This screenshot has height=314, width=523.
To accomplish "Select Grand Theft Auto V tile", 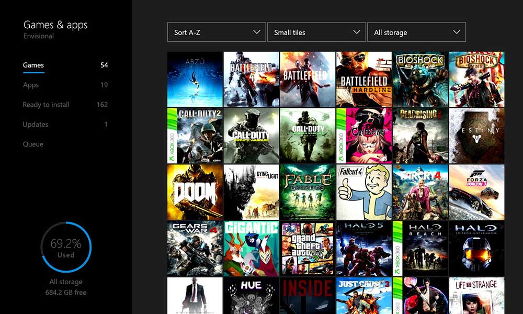I will point(308,248).
